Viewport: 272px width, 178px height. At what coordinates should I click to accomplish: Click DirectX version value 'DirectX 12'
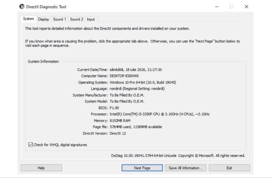(x=118, y=133)
